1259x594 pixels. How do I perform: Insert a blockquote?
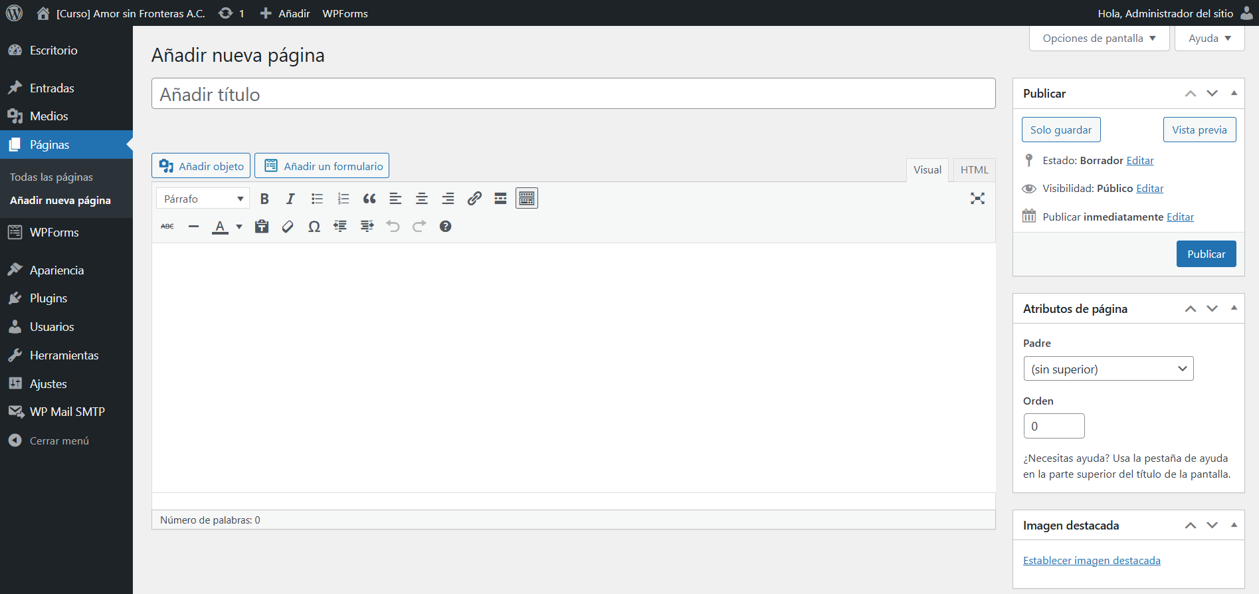click(x=369, y=199)
